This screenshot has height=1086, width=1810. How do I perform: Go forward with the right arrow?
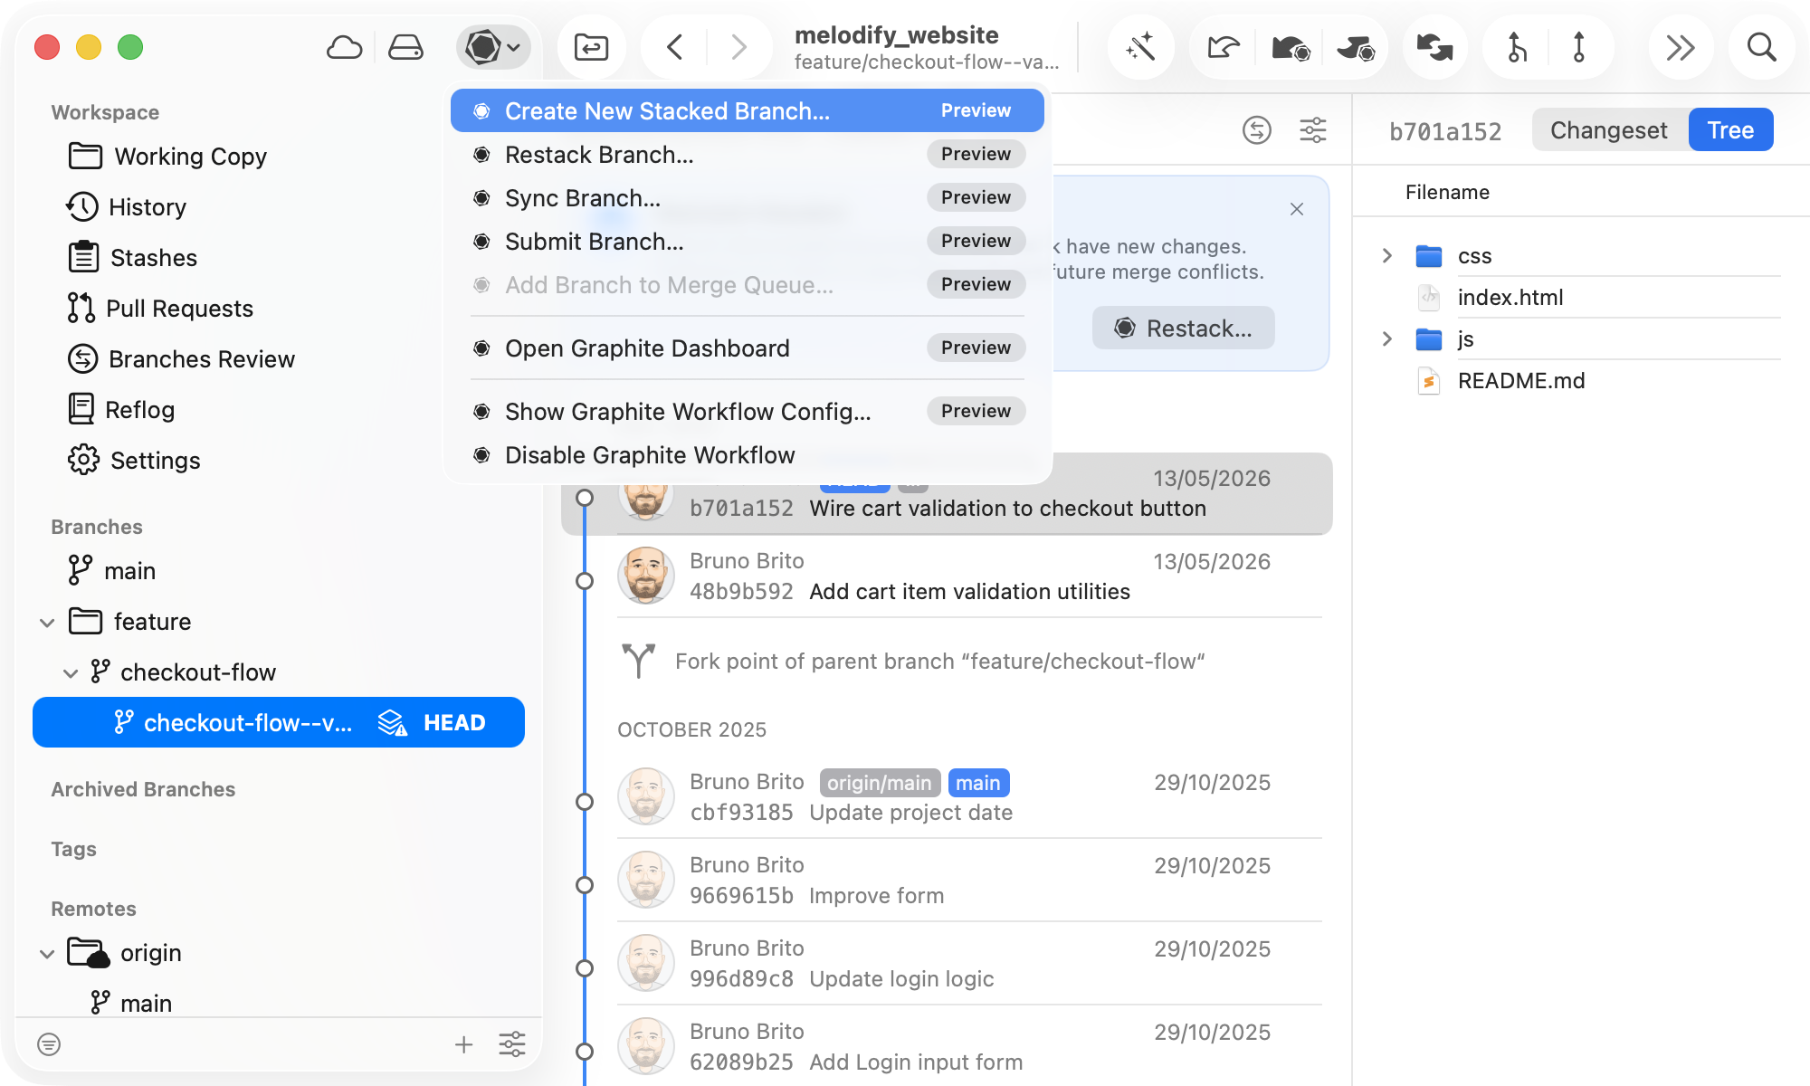point(738,47)
